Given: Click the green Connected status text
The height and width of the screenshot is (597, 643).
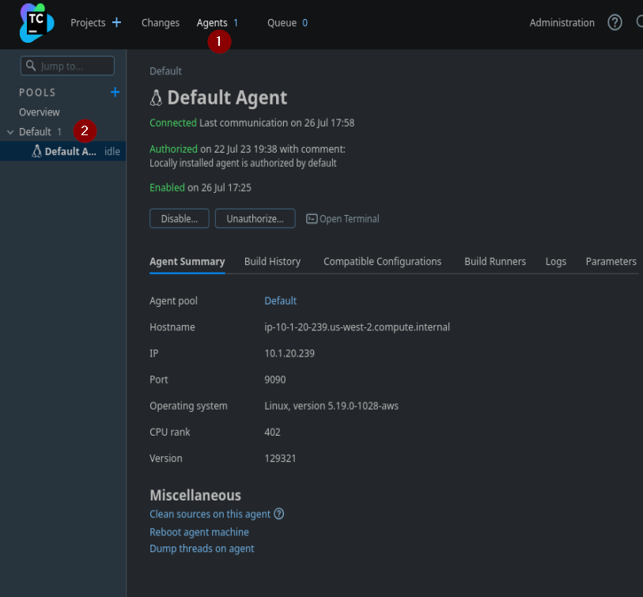Looking at the screenshot, I should coord(173,123).
